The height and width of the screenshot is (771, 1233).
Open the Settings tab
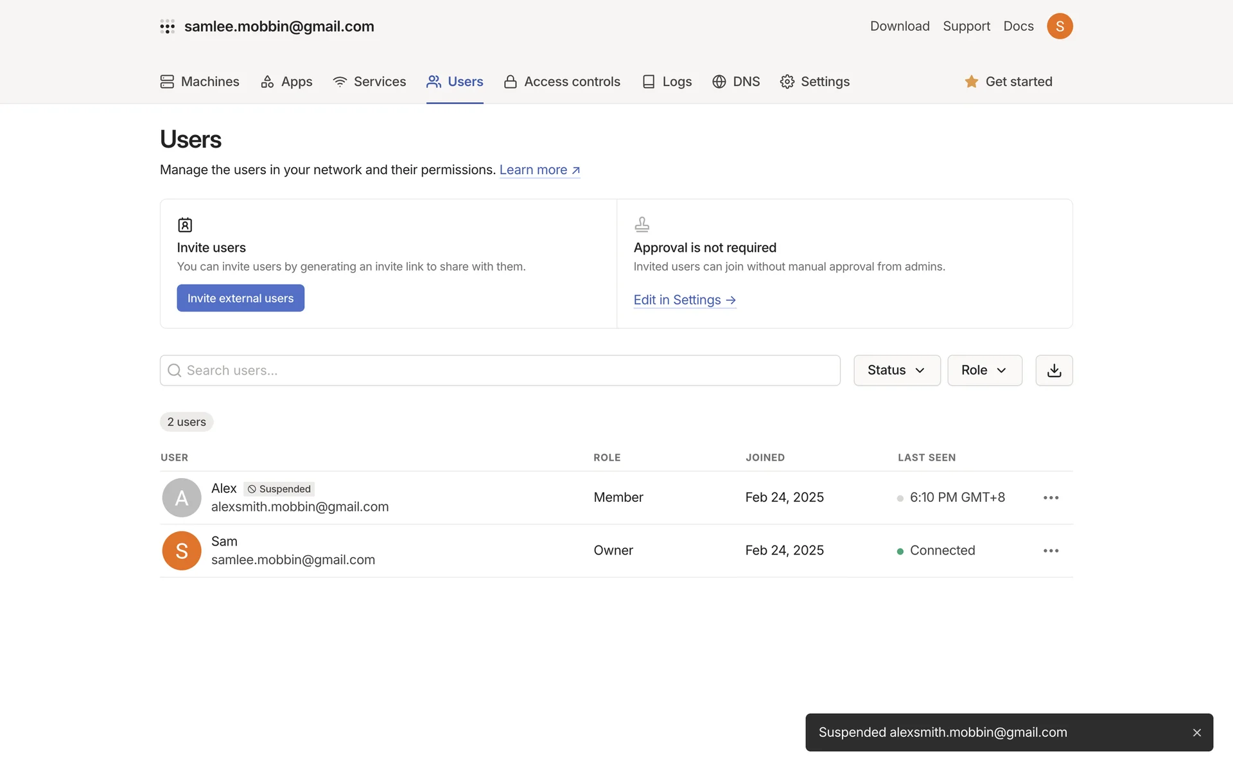(814, 82)
